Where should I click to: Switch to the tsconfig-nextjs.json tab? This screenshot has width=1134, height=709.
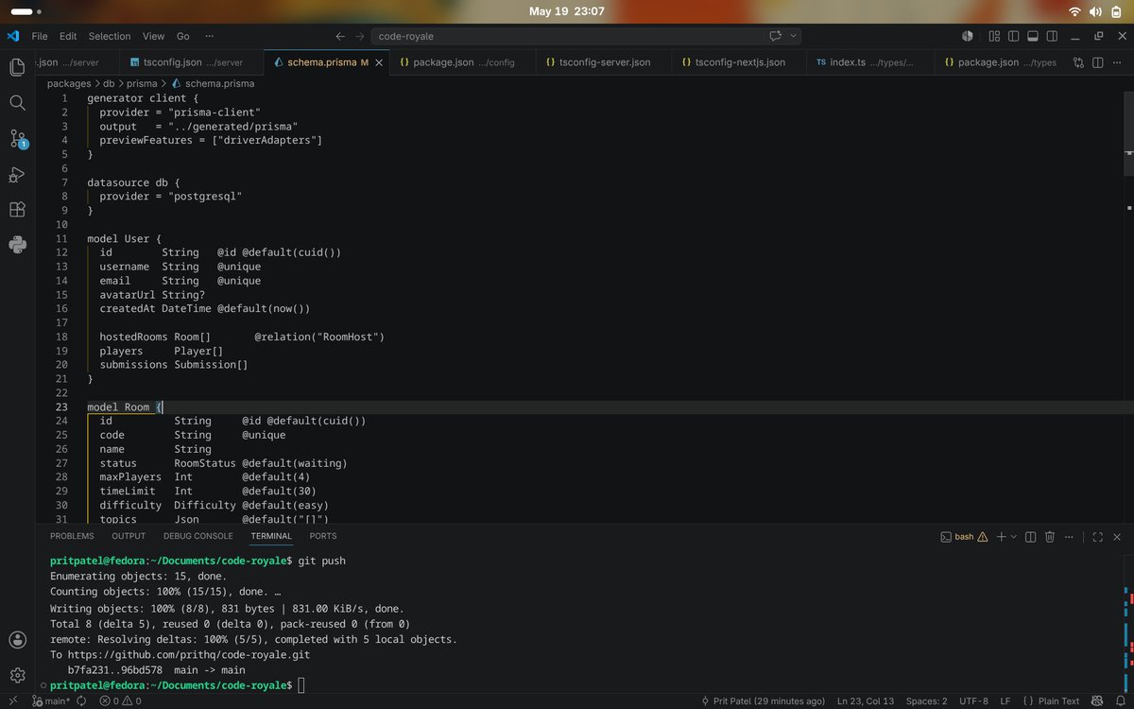tap(740, 62)
